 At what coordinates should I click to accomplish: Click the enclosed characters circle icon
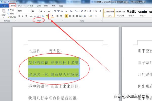(x=61, y=16)
